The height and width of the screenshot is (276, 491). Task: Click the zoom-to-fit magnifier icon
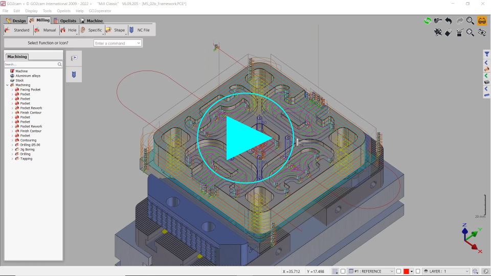tap(471, 33)
